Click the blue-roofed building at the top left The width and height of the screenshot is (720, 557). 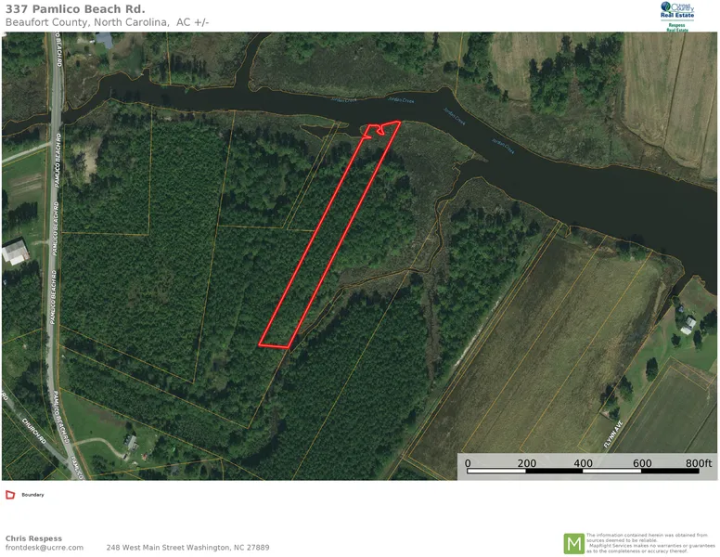[105, 41]
